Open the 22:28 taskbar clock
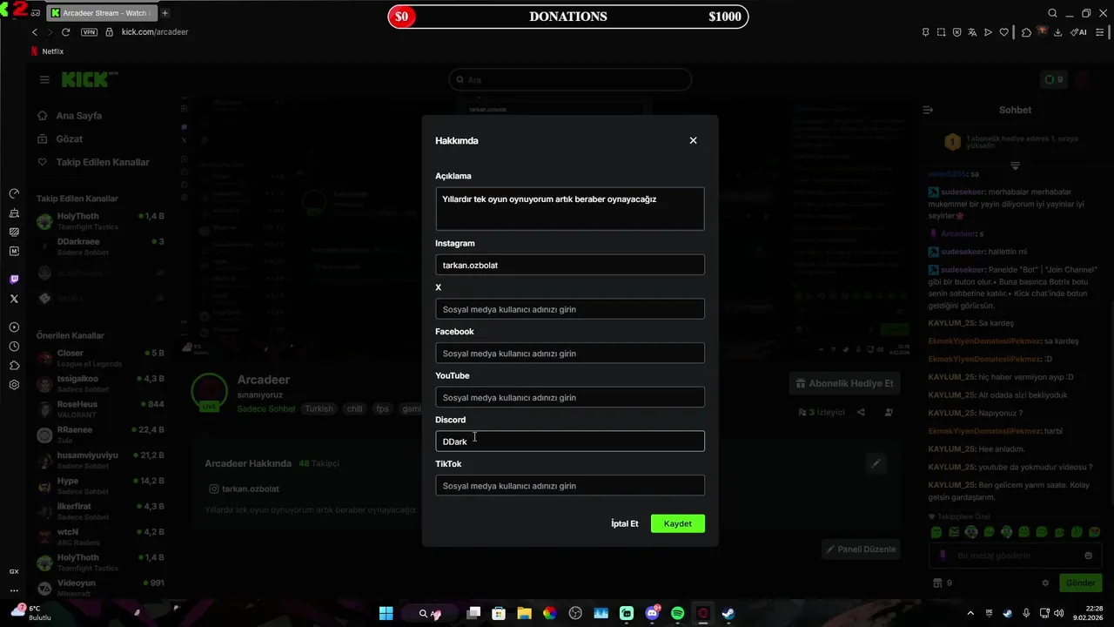Image resolution: width=1114 pixels, height=627 pixels. [1089, 613]
